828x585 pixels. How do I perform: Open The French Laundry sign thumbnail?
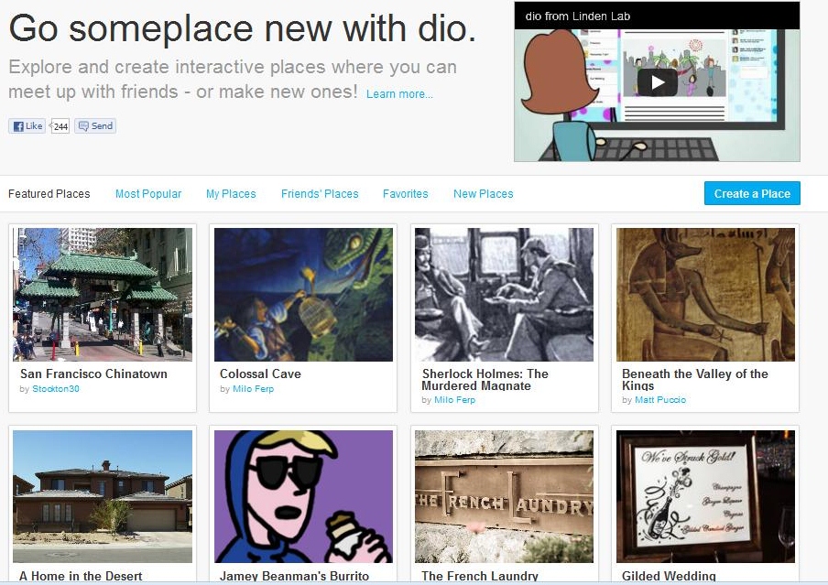pos(504,496)
